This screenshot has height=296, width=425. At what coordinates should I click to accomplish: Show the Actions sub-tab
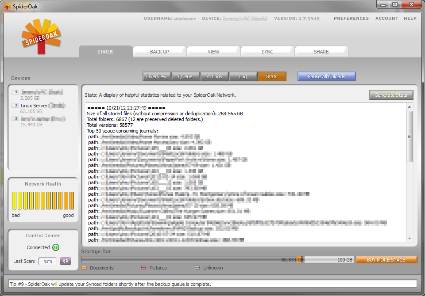(x=214, y=76)
